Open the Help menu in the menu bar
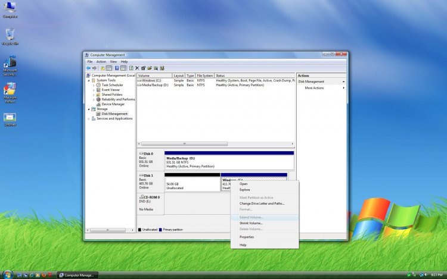447x279 pixels. [x=124, y=62]
